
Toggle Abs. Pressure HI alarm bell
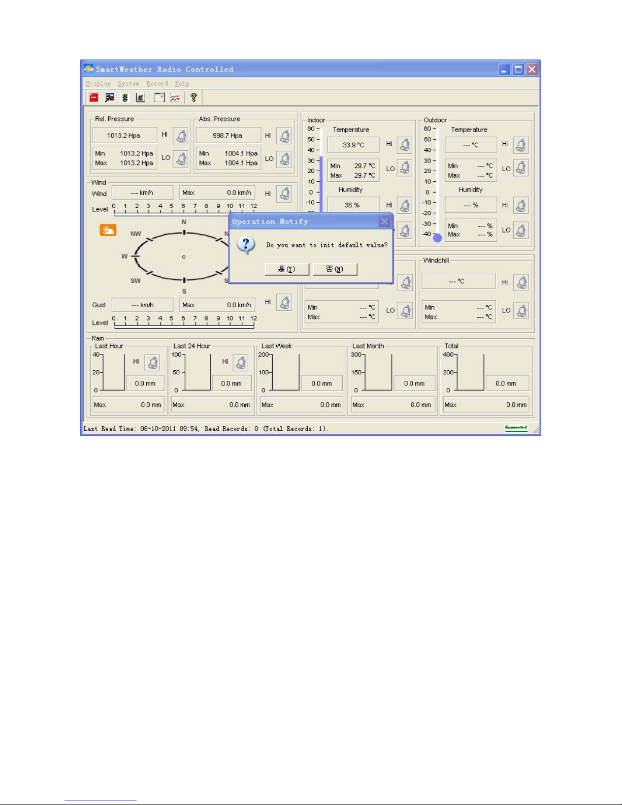284,136
